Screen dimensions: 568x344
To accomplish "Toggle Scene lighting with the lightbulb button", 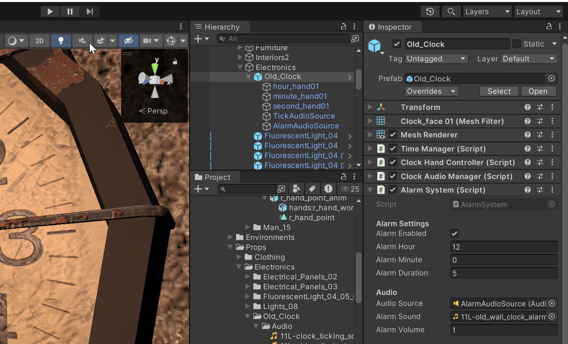I will pos(61,41).
